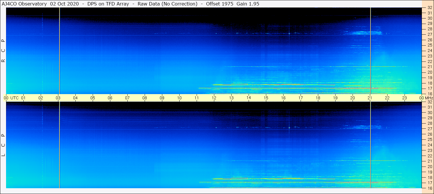
Task: Select hour 09 on time axis
Action: point(162,98)
